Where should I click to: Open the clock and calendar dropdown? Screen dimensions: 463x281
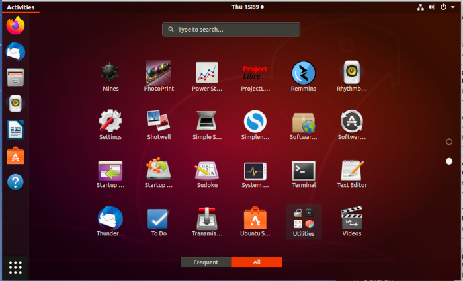[247, 7]
